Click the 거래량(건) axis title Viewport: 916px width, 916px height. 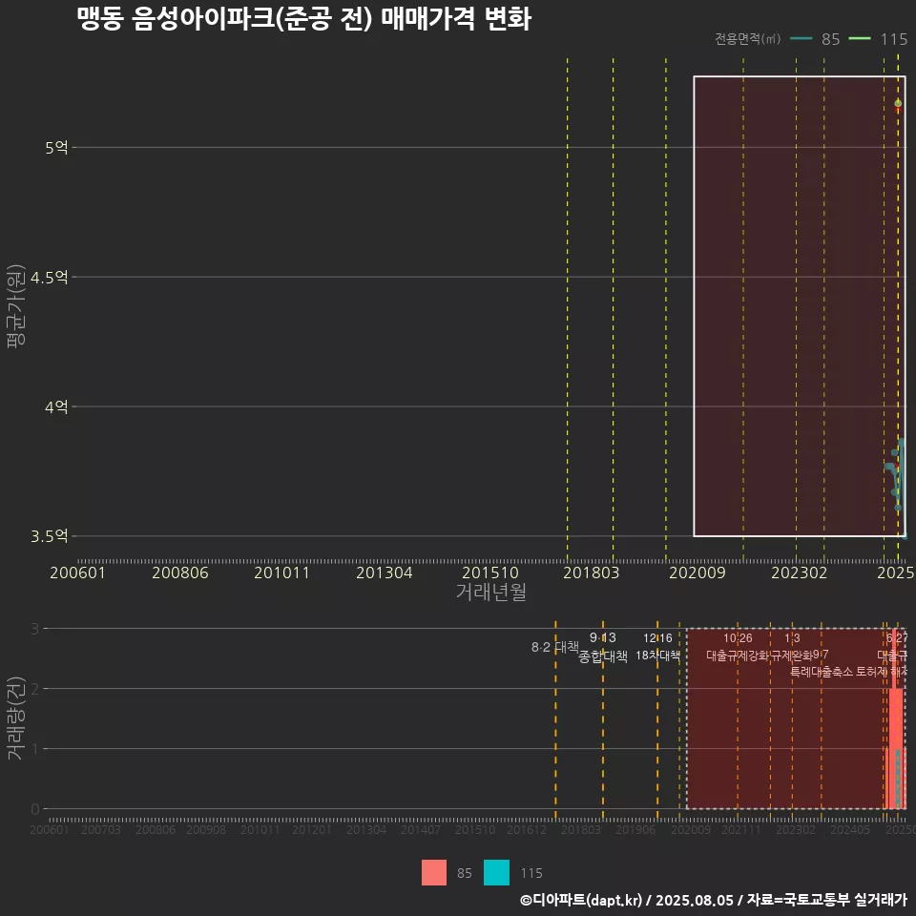[15, 718]
